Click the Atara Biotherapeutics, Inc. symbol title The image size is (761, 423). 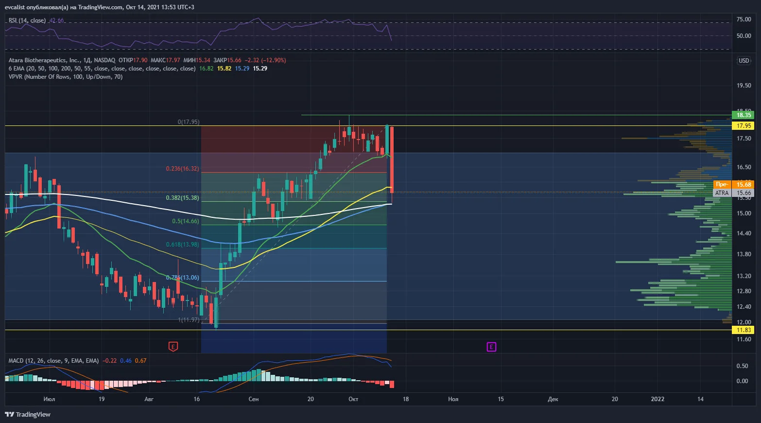click(x=44, y=60)
